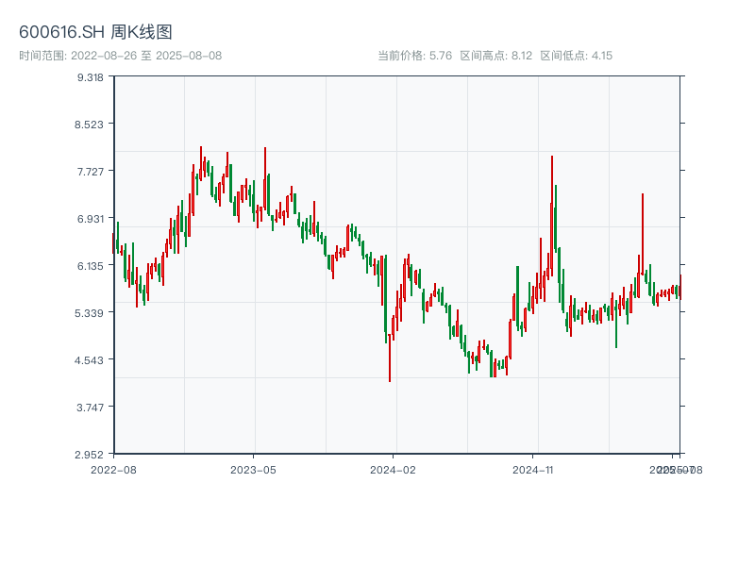This screenshot has width=755, height=566.
Task: Click the 区间低点 4.15 label
Action: click(576, 56)
